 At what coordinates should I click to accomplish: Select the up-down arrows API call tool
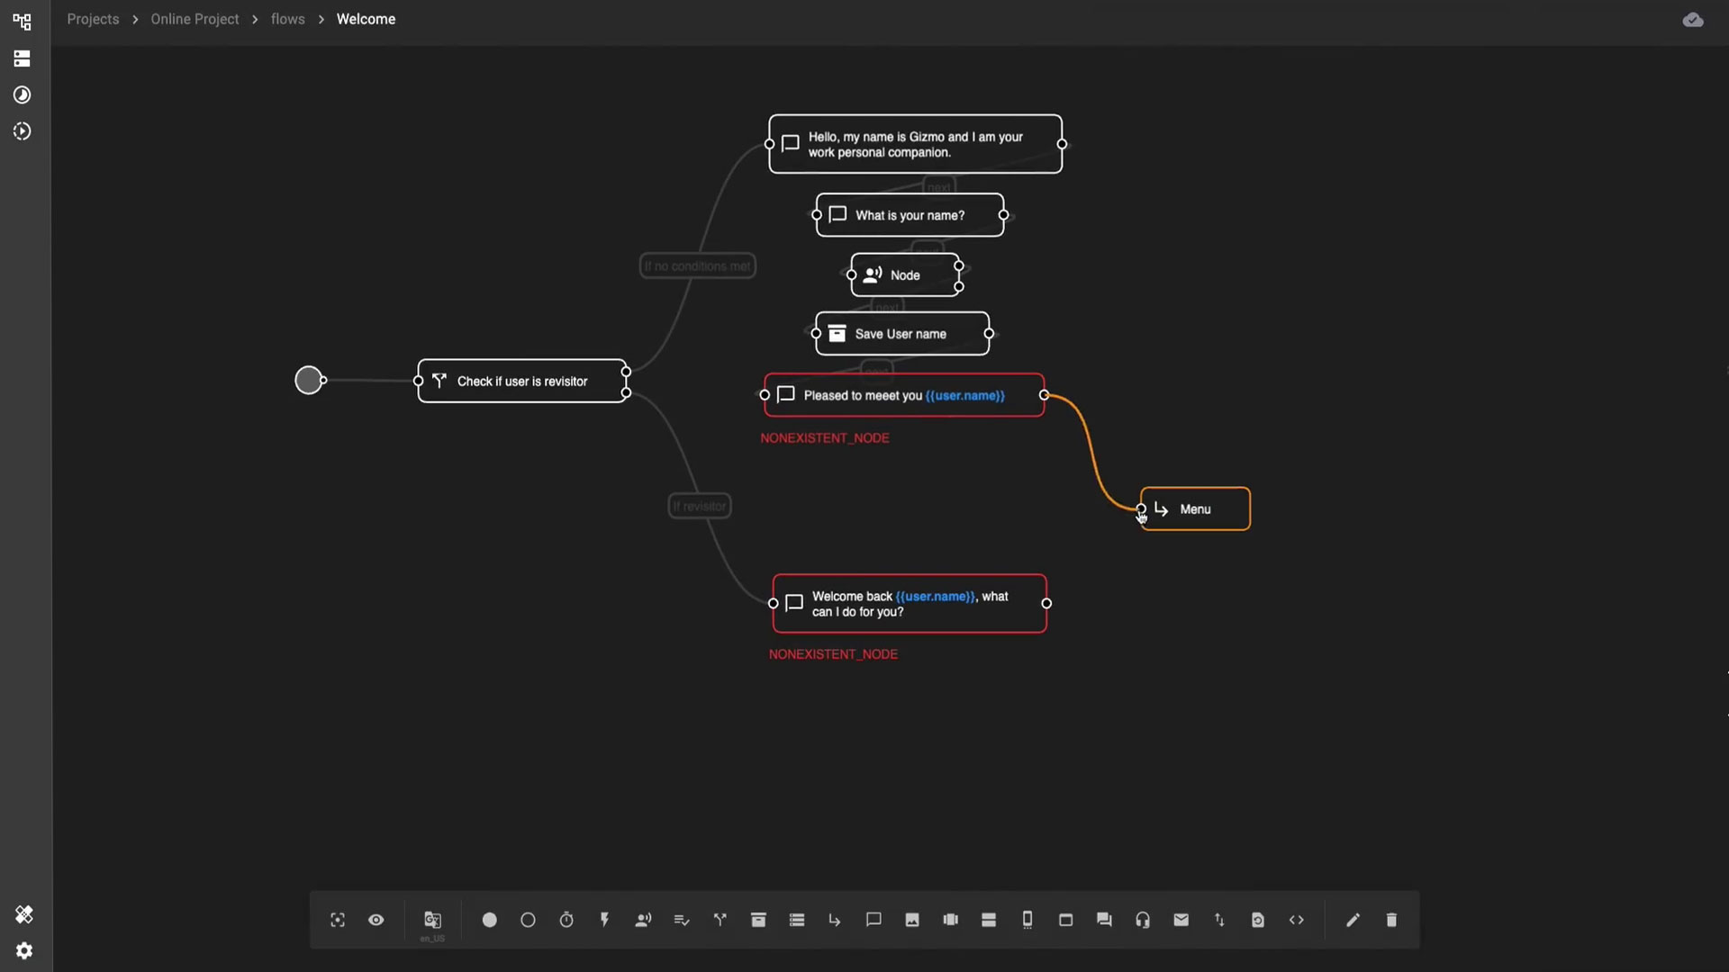pyautogui.click(x=1219, y=920)
